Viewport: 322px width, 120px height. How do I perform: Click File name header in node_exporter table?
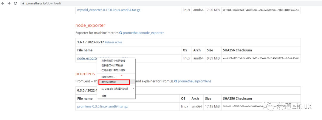pos(85,50)
